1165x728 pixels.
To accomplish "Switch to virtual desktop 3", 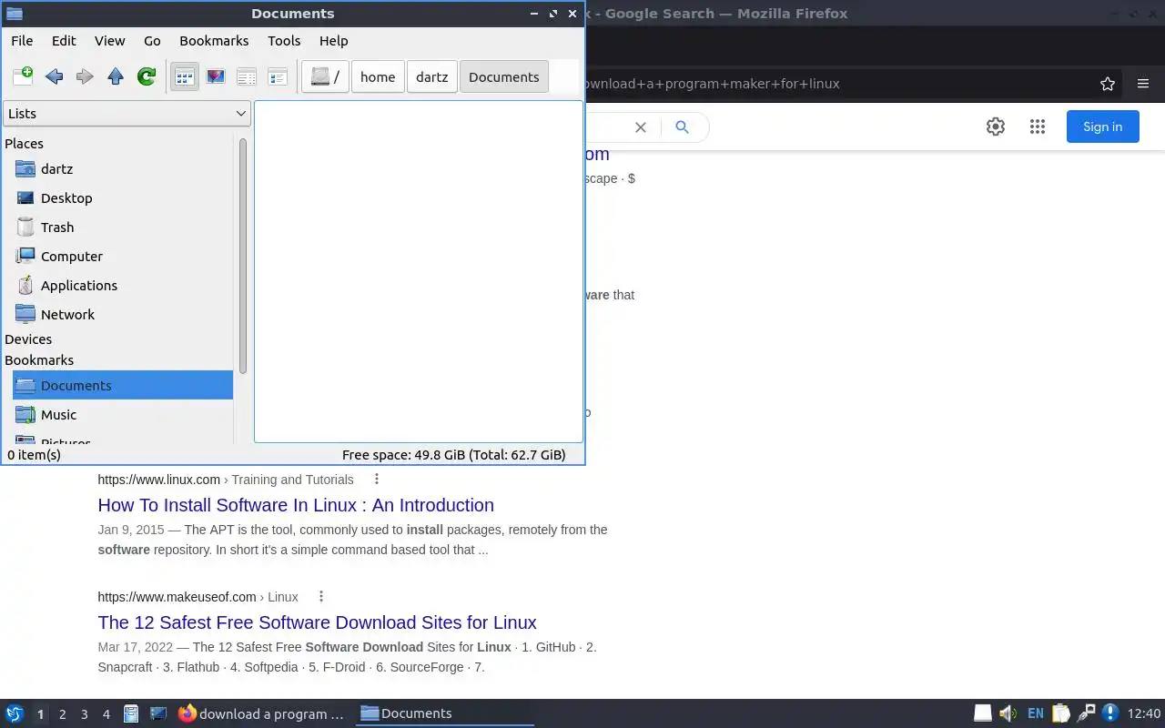I will (x=84, y=714).
